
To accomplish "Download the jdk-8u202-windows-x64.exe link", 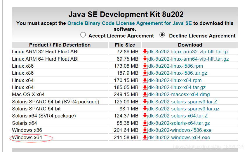I will click(179, 137).
